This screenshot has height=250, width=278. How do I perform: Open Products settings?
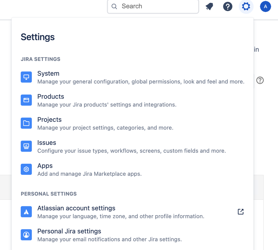tap(133, 100)
